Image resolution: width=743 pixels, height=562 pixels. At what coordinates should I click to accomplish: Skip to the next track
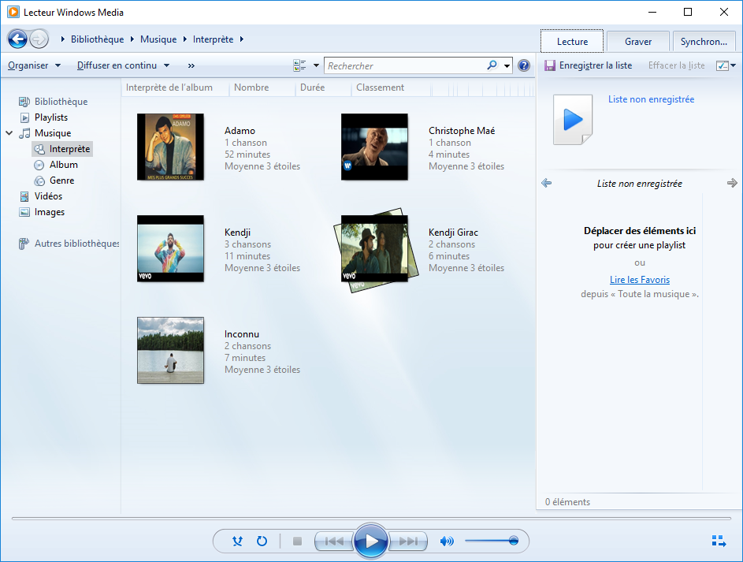407,541
